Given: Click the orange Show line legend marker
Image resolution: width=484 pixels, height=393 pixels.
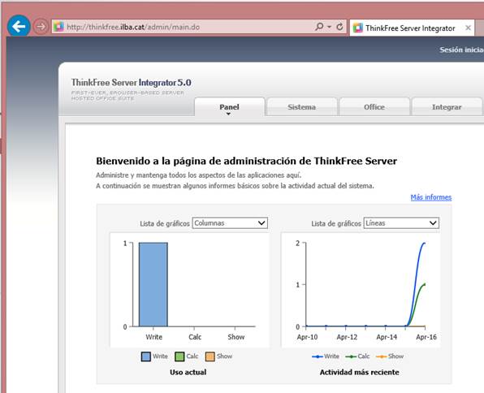Looking at the screenshot, I should 382,356.
